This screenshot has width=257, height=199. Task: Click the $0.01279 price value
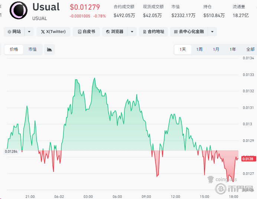(x=85, y=7)
